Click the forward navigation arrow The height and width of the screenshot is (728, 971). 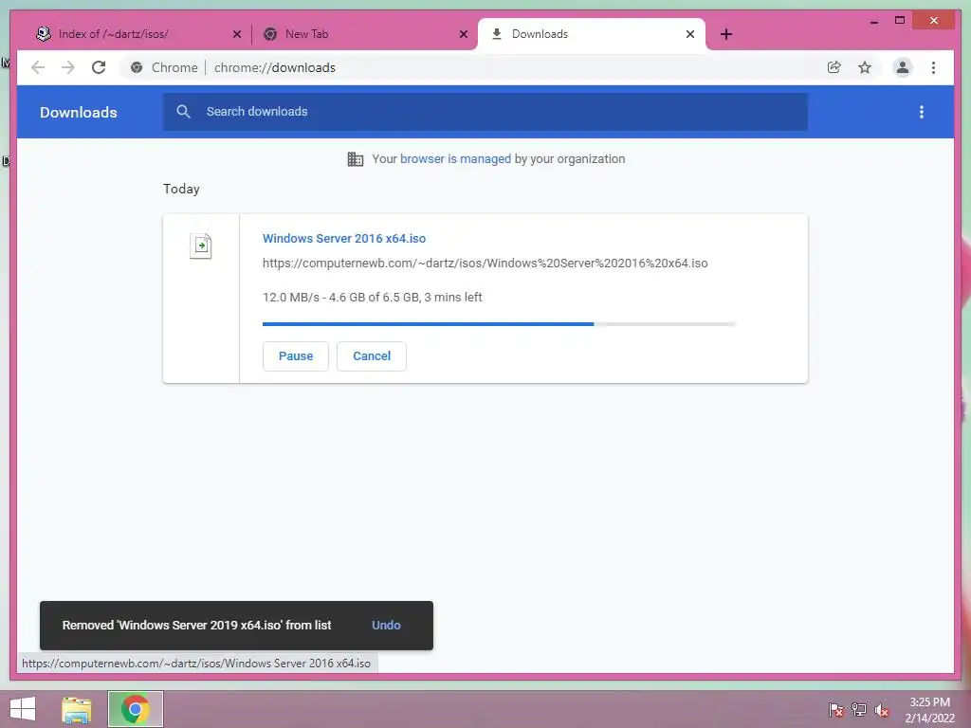pyautogui.click(x=68, y=67)
